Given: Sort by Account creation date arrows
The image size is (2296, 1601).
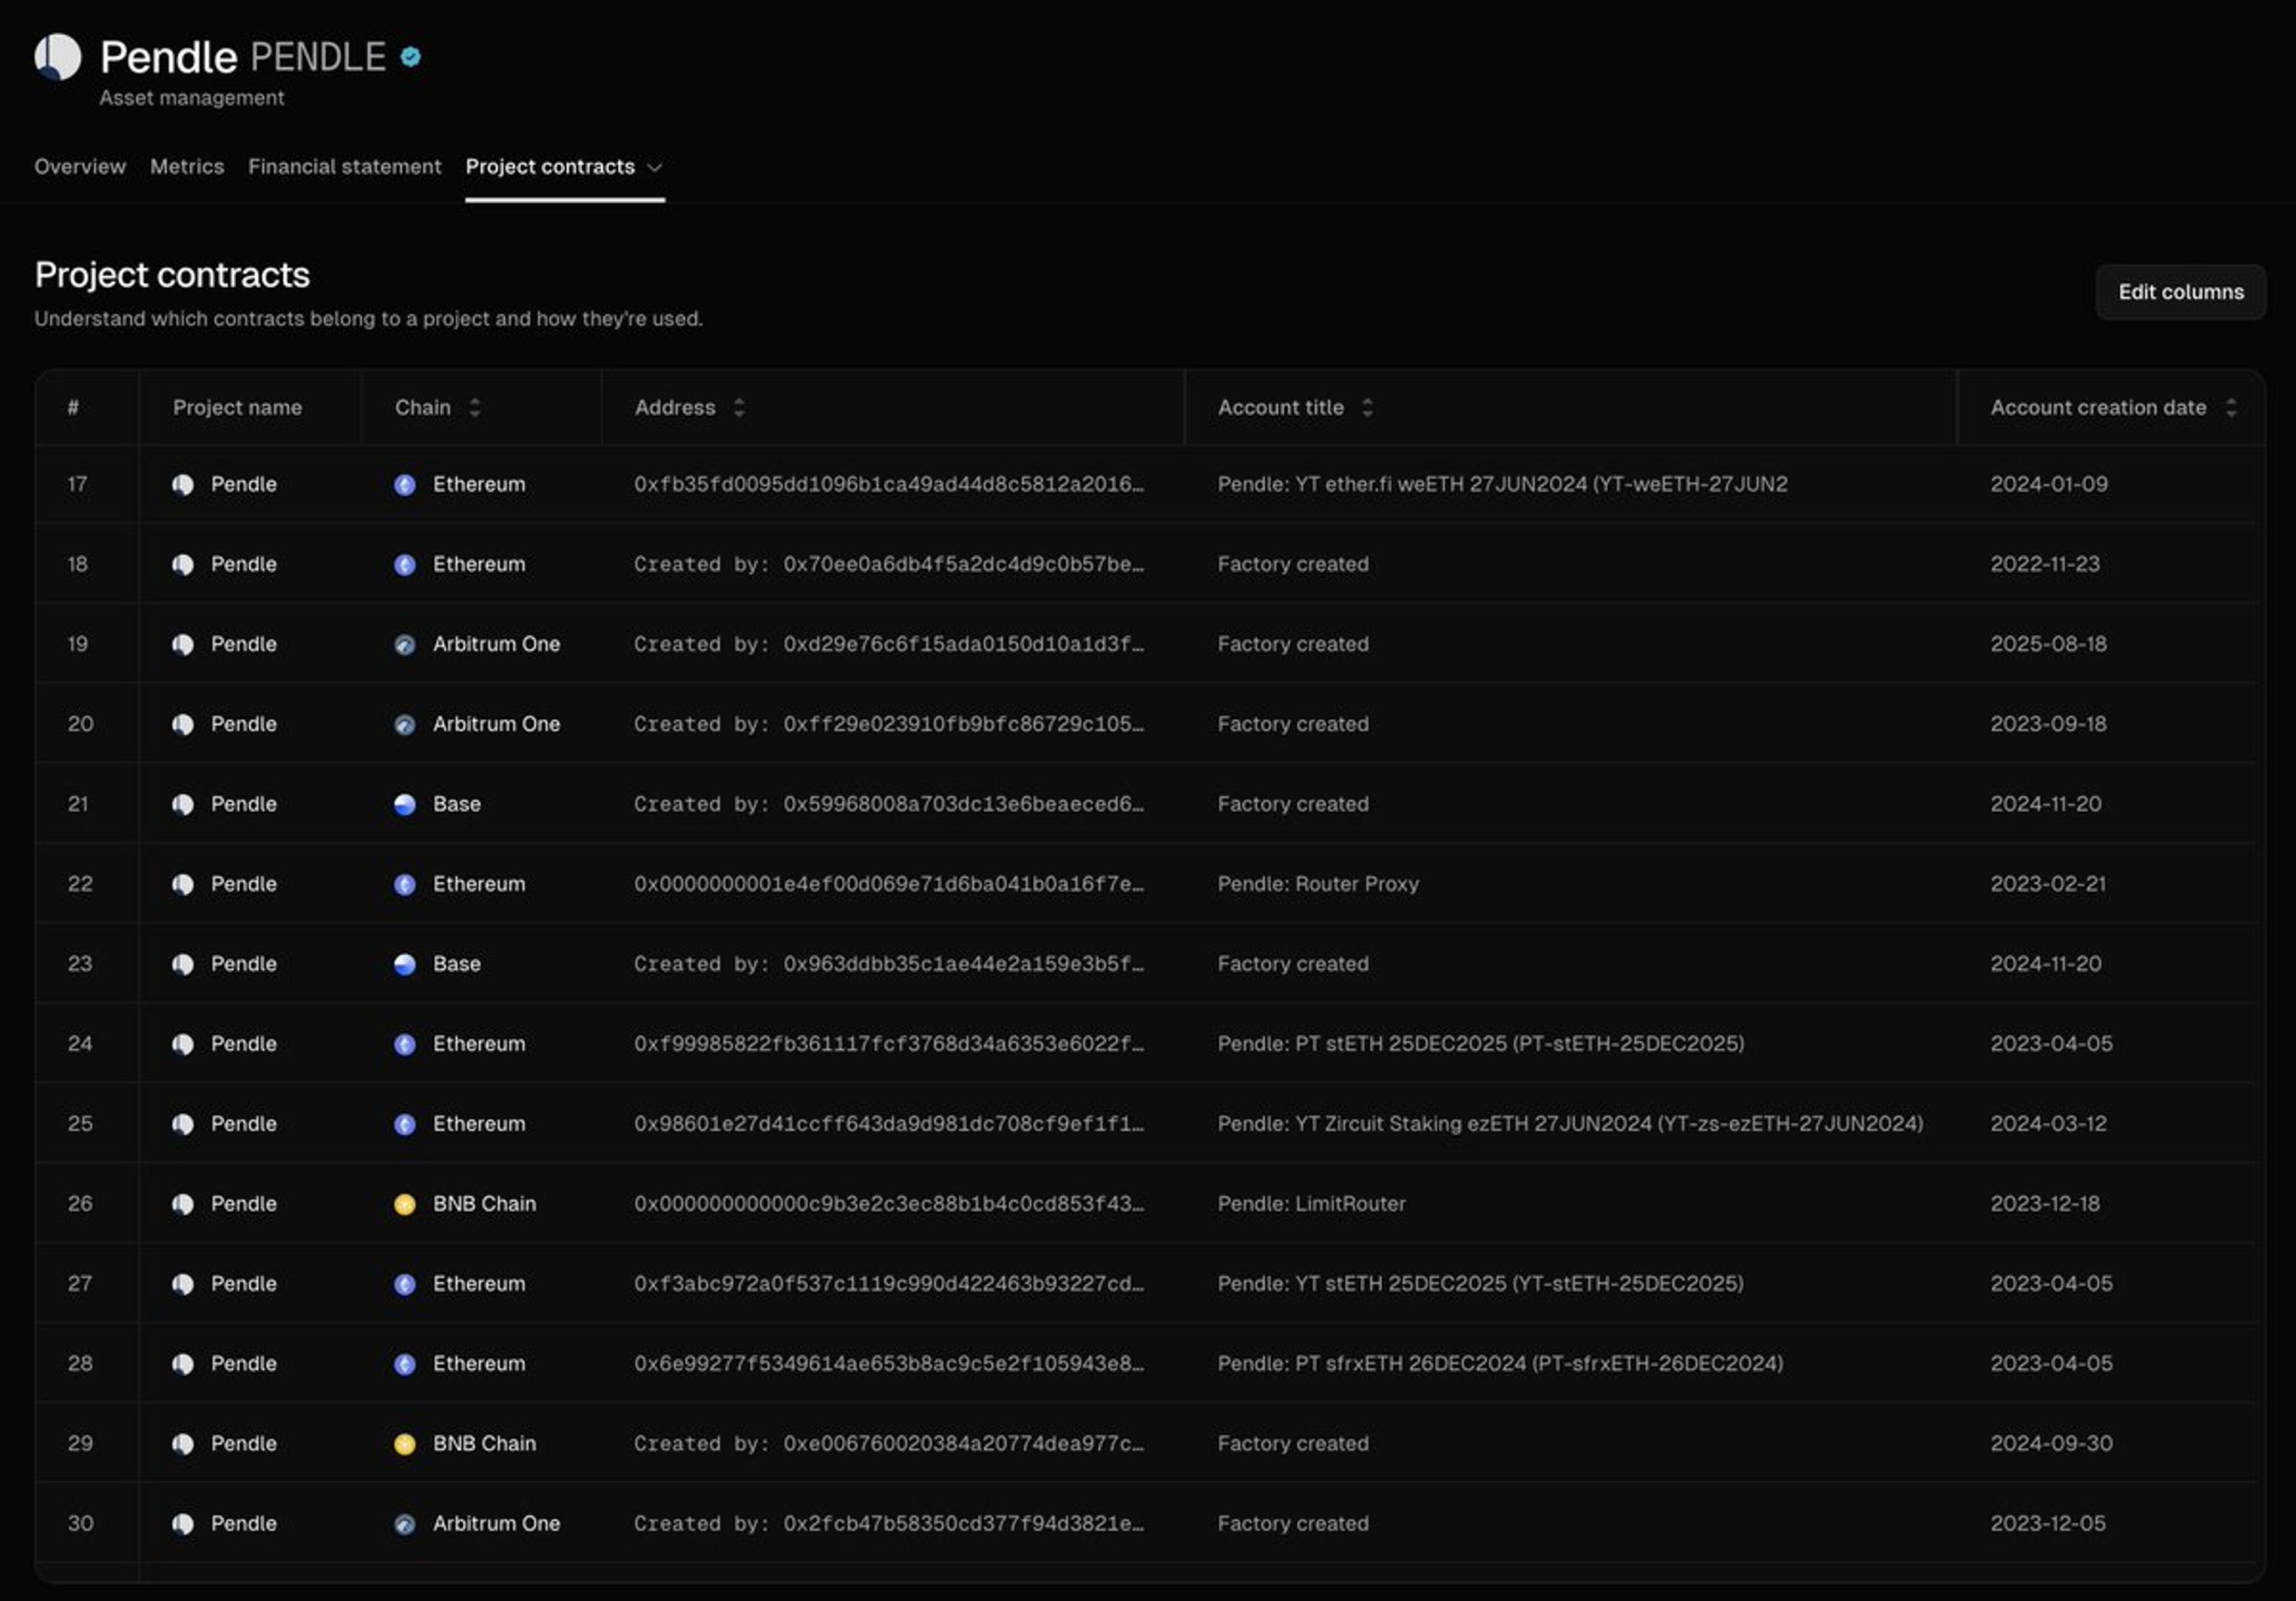Looking at the screenshot, I should coord(2231,408).
